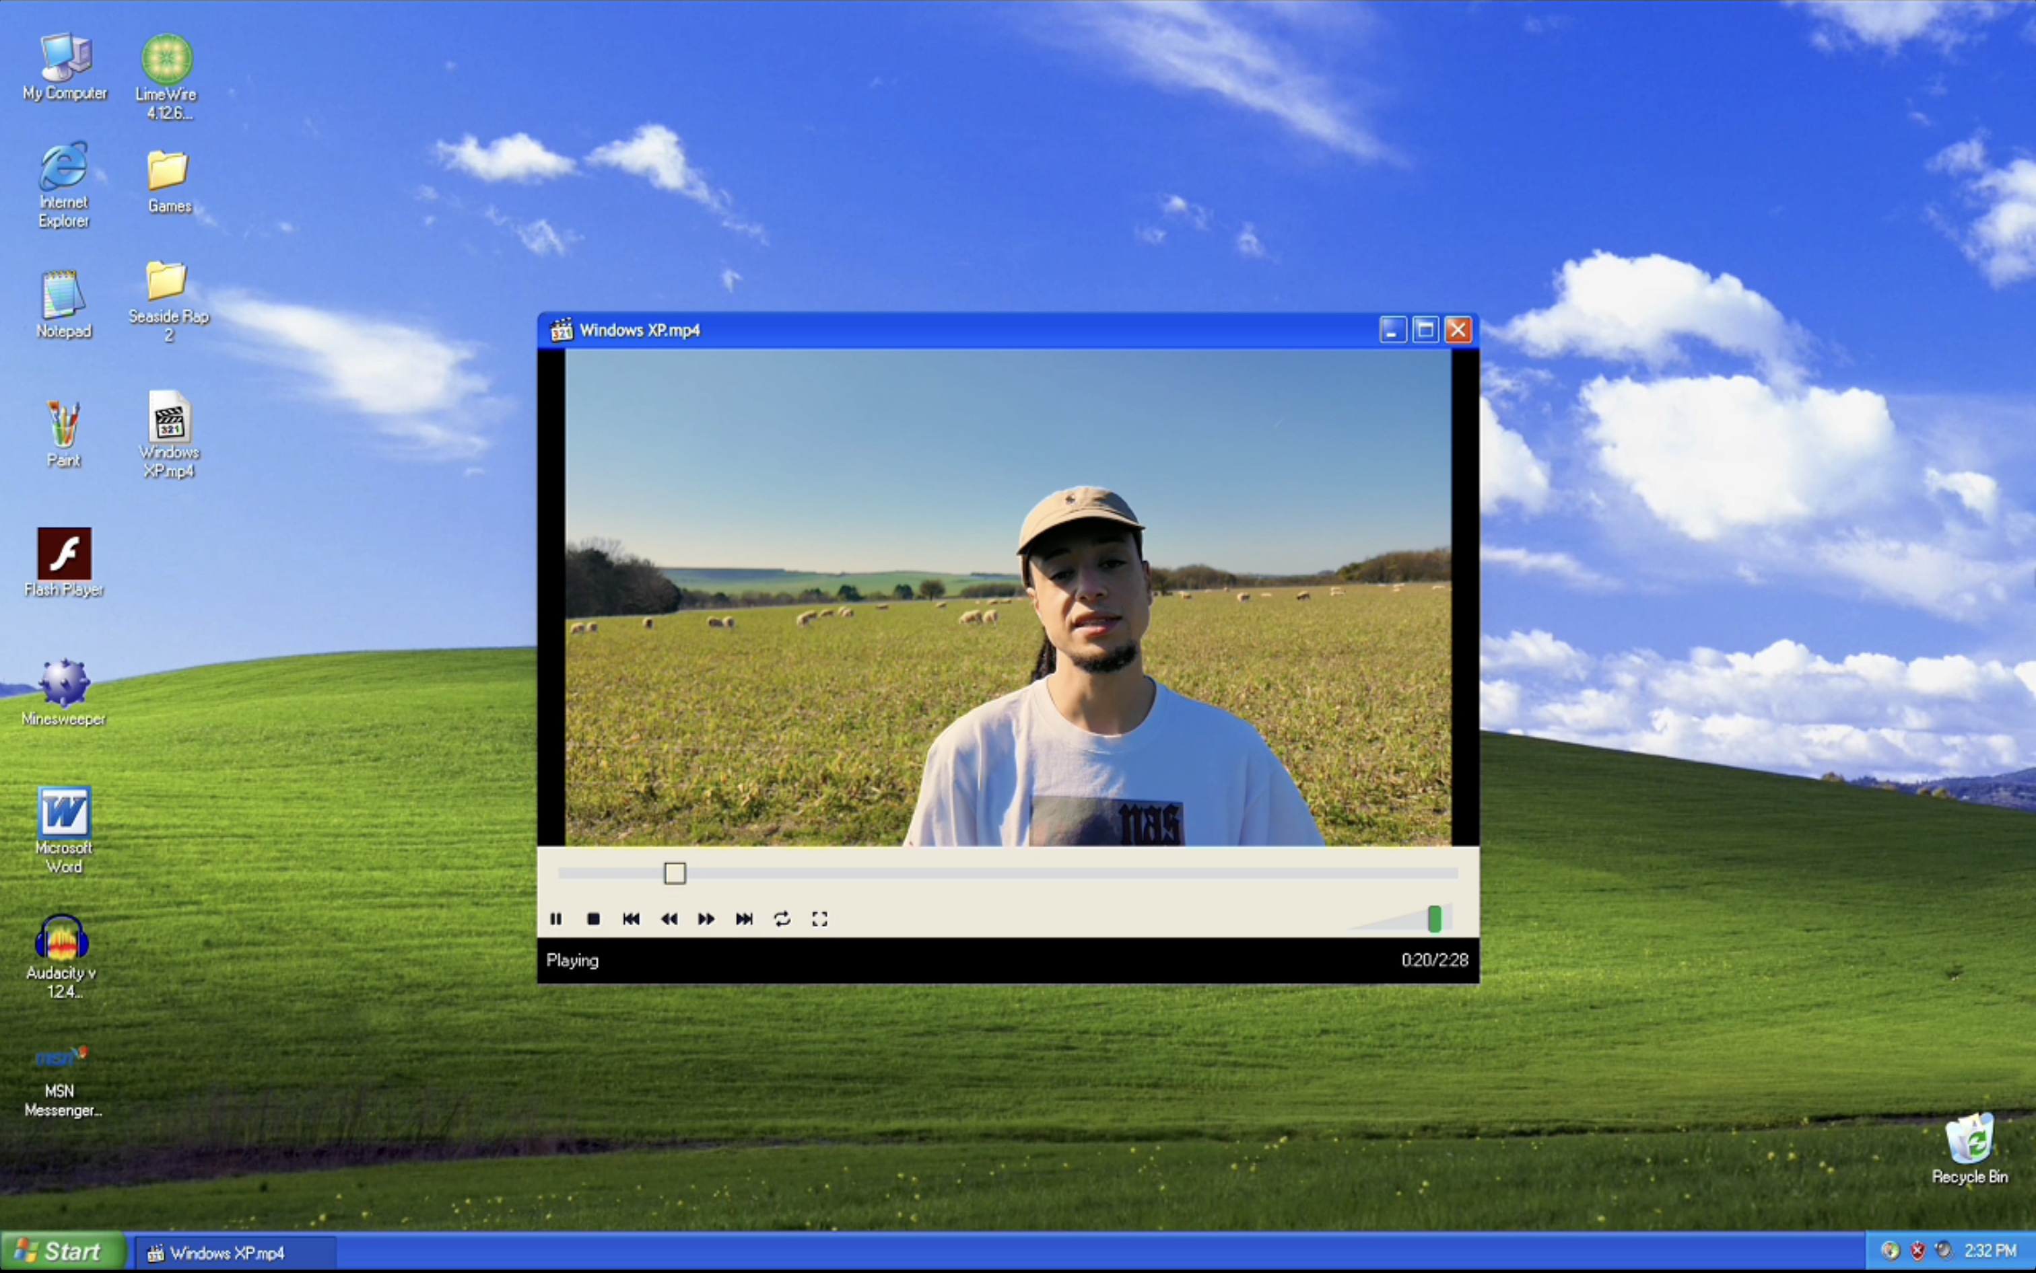Select the Recycle Bin icon

[x=1969, y=1149]
